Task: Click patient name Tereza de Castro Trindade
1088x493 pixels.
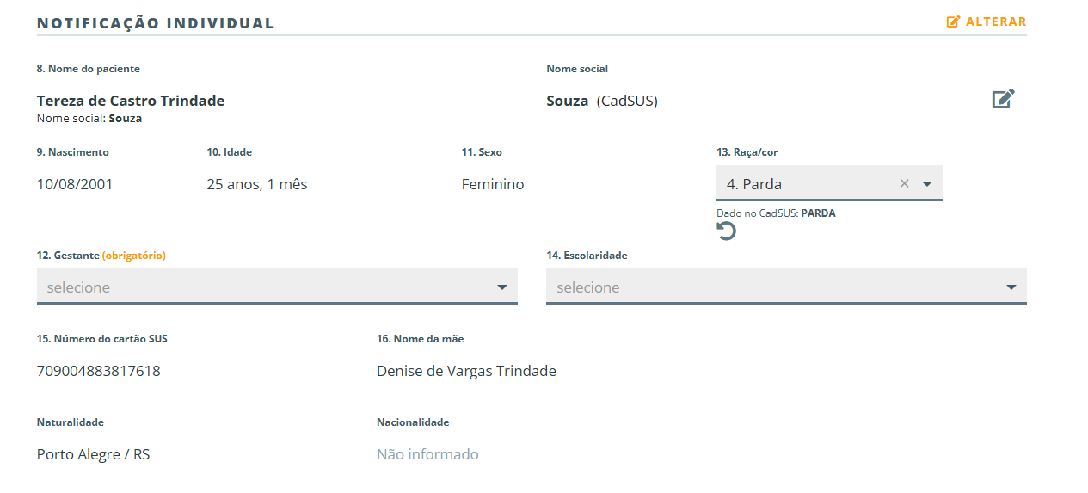Action: 131,101
